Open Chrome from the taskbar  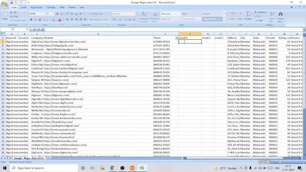pos(112,168)
